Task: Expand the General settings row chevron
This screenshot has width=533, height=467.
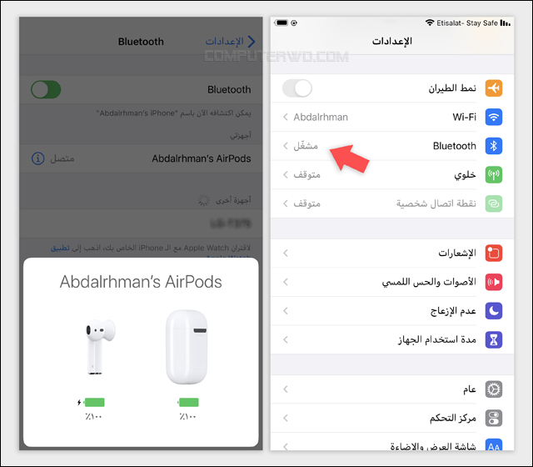Action: click(x=286, y=389)
